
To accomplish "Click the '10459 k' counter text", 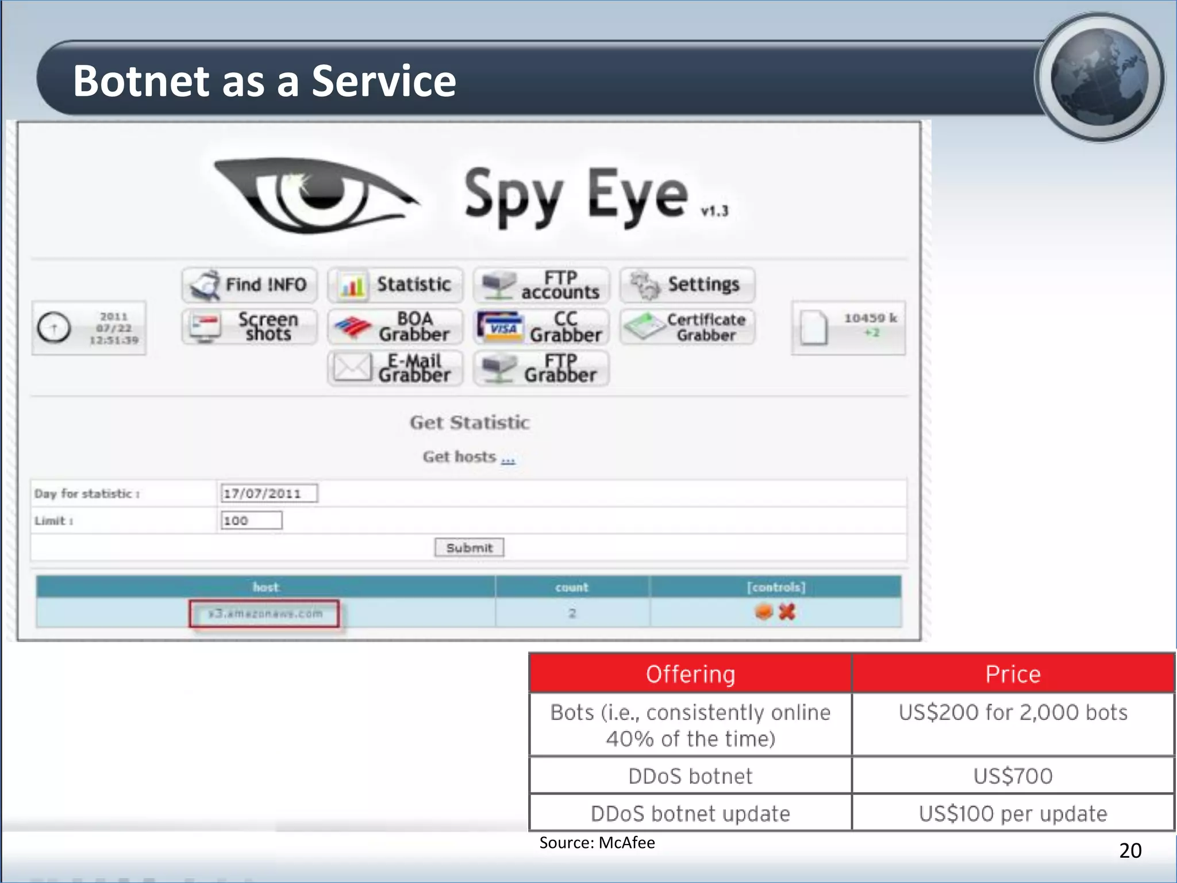I will coord(870,318).
